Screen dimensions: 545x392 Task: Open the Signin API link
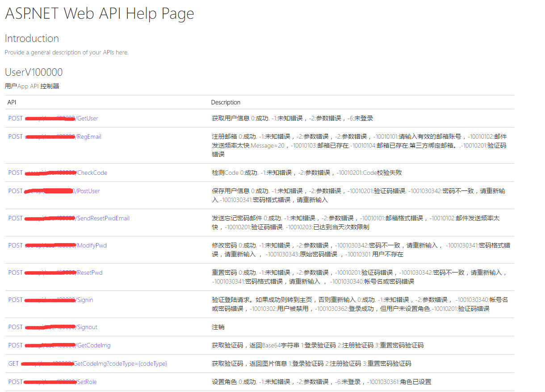click(x=85, y=300)
